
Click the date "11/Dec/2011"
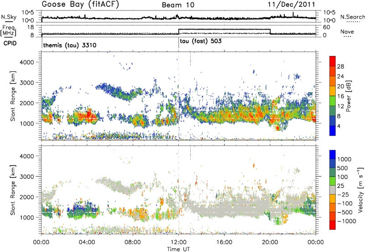[291, 4]
